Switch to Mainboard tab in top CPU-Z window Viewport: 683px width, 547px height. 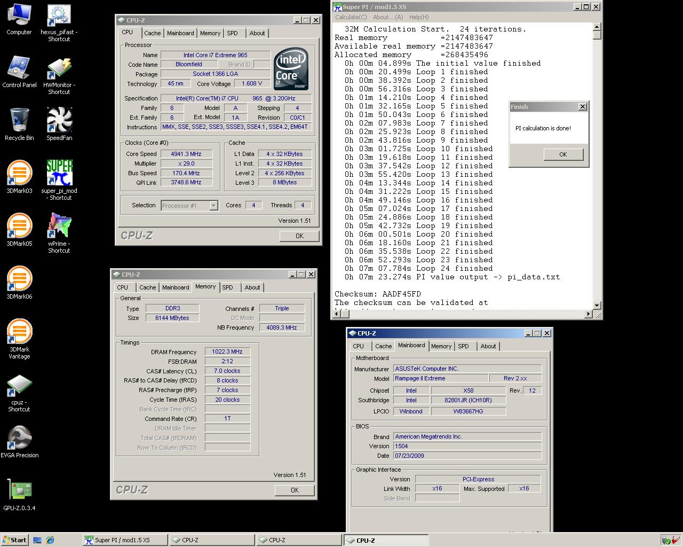pos(180,33)
